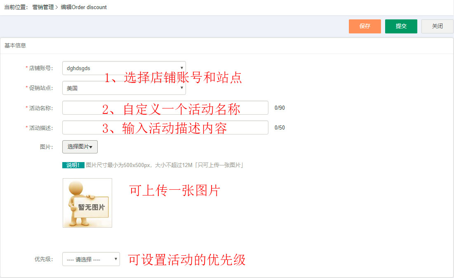Image resolution: width=454 pixels, height=278 pixels.
Task: Click the 促销站点 field label
Action: point(41,88)
